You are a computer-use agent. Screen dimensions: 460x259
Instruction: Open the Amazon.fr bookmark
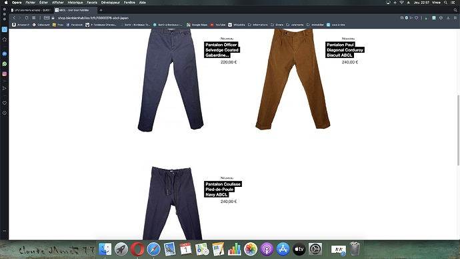[21, 25]
